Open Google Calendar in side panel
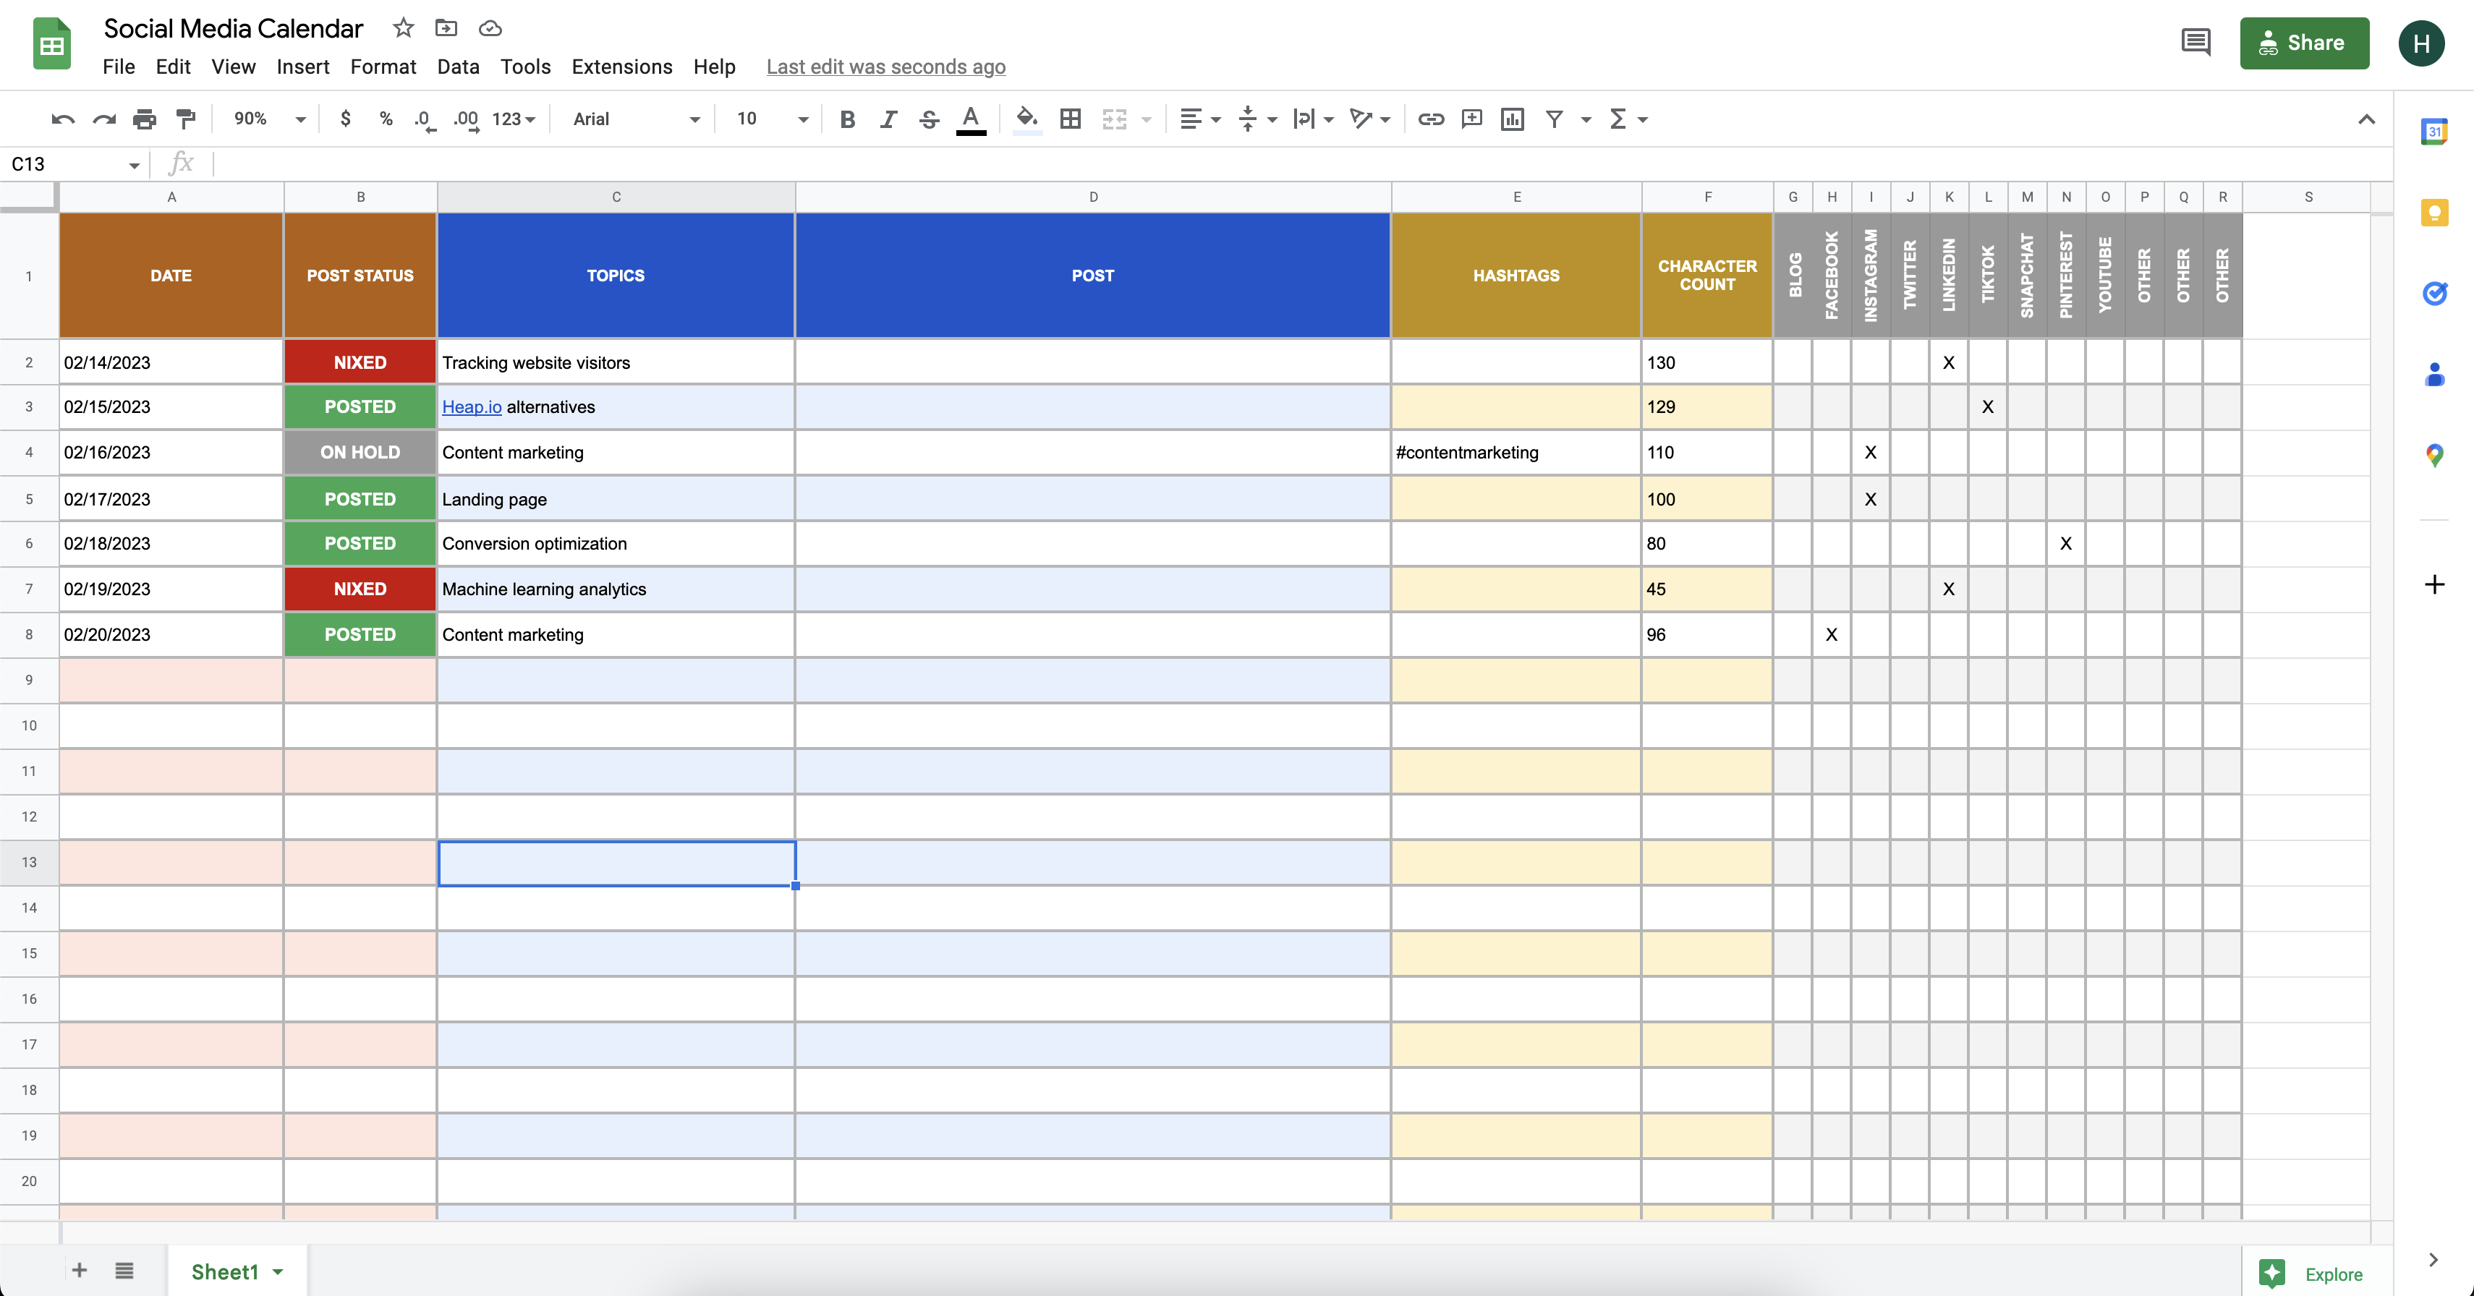This screenshot has width=2474, height=1296. [2433, 132]
